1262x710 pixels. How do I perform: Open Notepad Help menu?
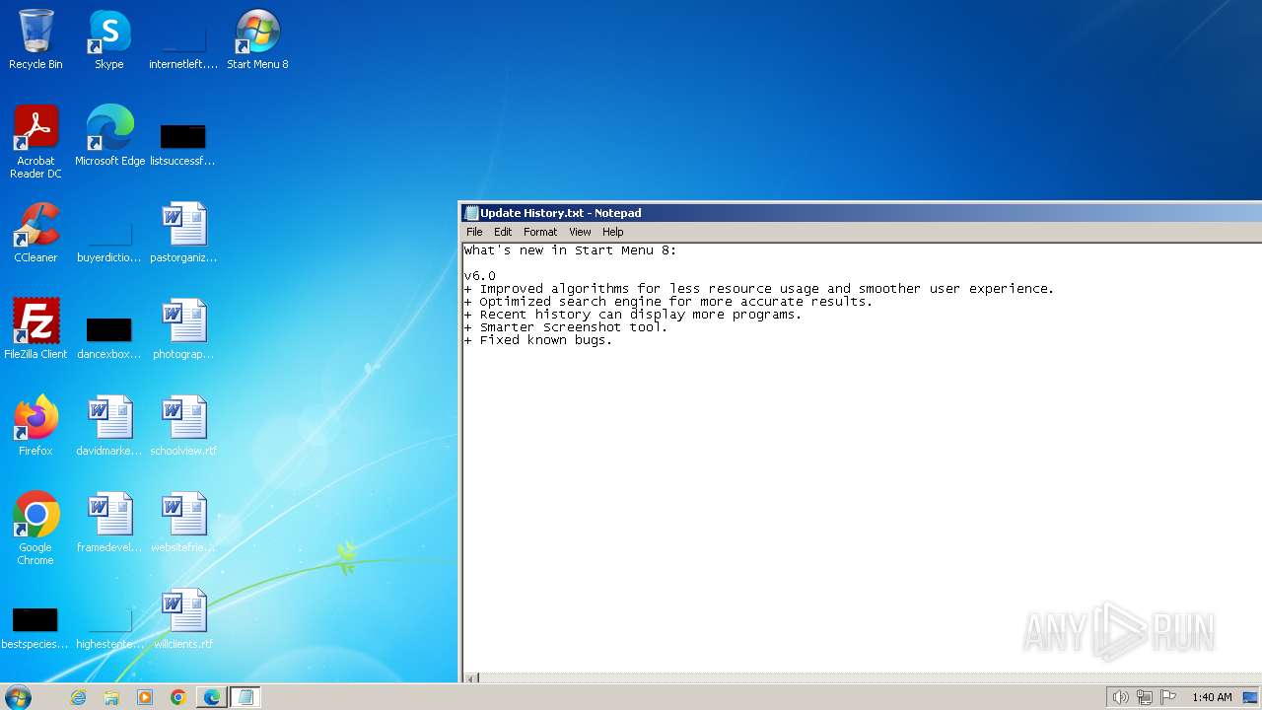tap(613, 232)
